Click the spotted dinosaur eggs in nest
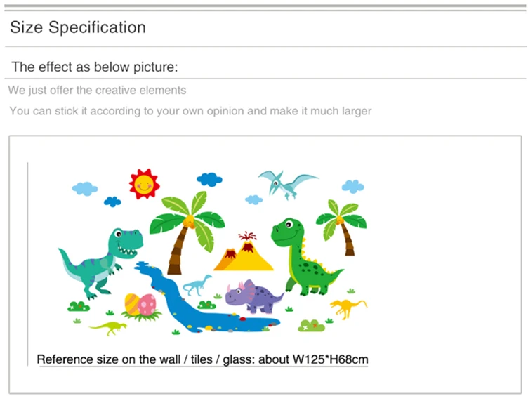The height and width of the screenshot is (396, 528). 141,306
